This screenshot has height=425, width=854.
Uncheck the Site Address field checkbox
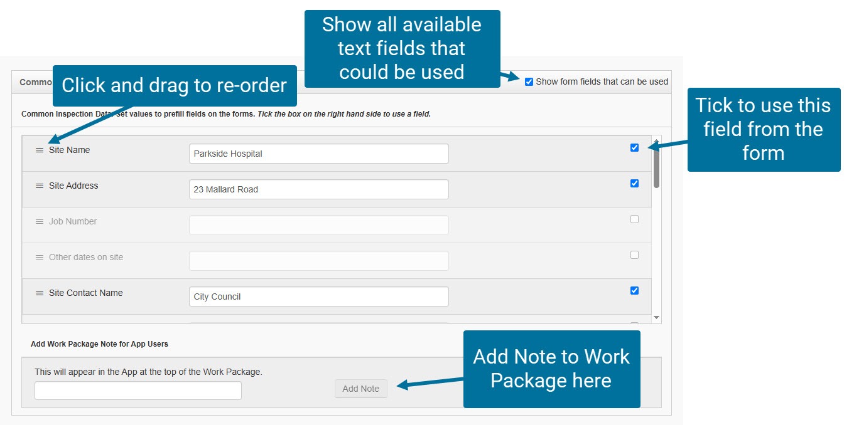(x=634, y=184)
